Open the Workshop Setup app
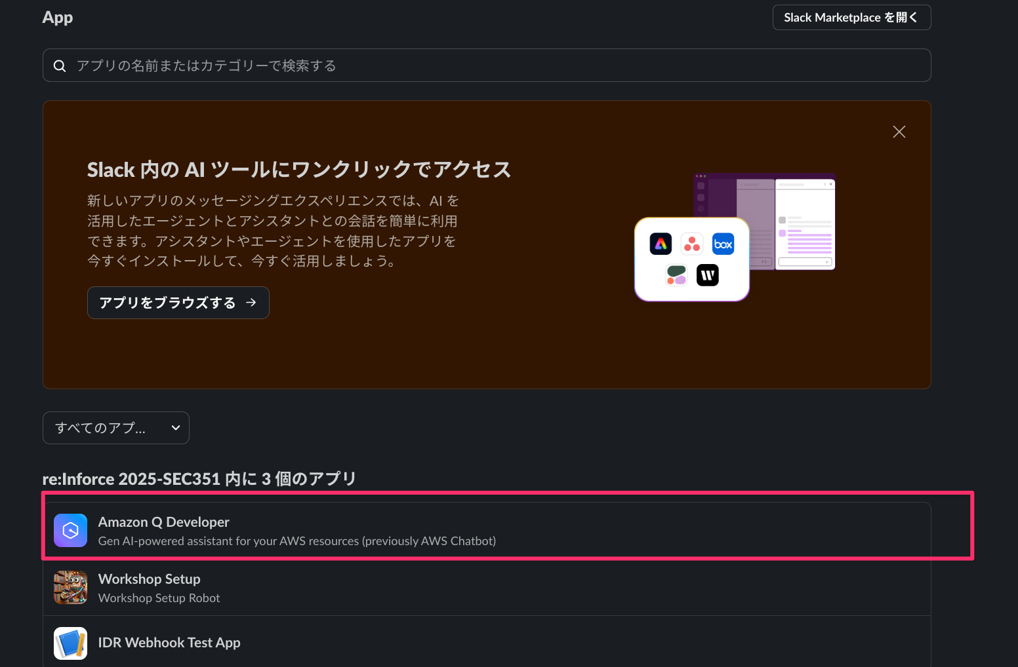Screen dimensions: 1018x667 tap(487, 587)
